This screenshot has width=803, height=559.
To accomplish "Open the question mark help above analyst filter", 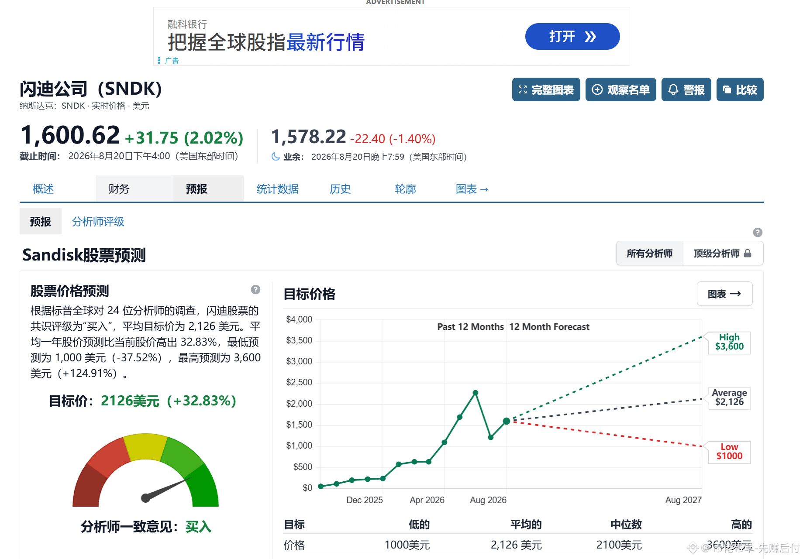I will (758, 232).
